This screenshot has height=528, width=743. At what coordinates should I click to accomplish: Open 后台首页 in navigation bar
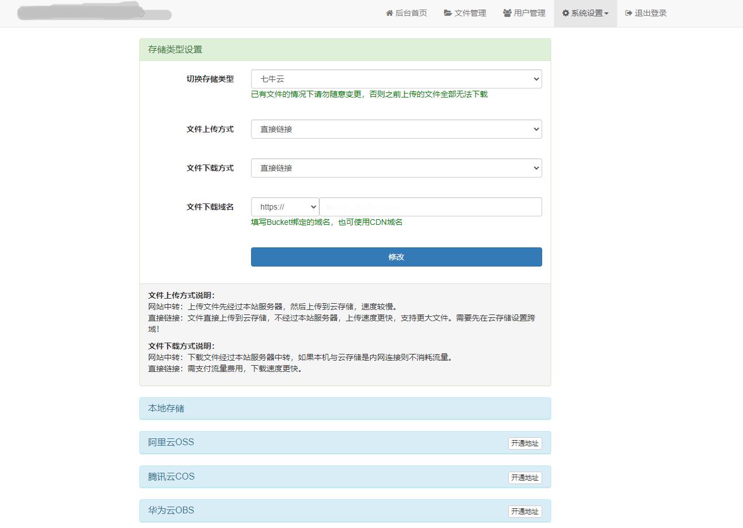tap(406, 13)
